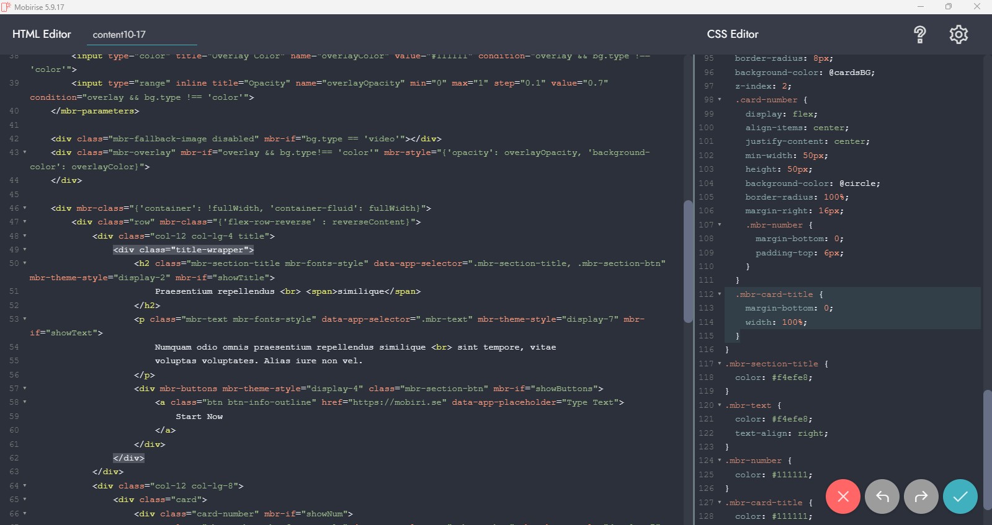Screen dimensions: 992x525
Task: Click the CSS editor vertical scrollbar thumb
Action: 987,449
